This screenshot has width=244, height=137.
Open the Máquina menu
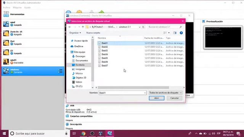click(17, 8)
